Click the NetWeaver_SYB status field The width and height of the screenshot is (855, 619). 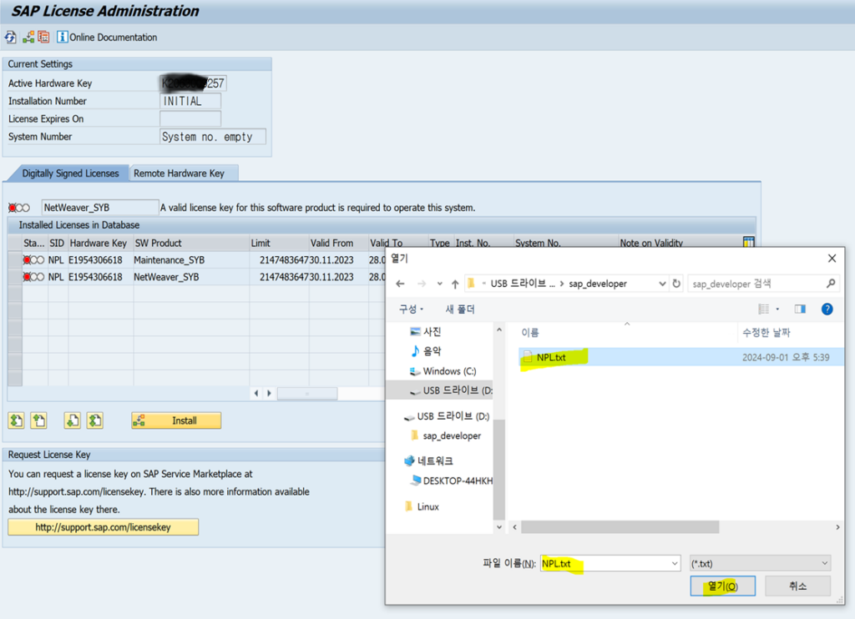click(100, 207)
